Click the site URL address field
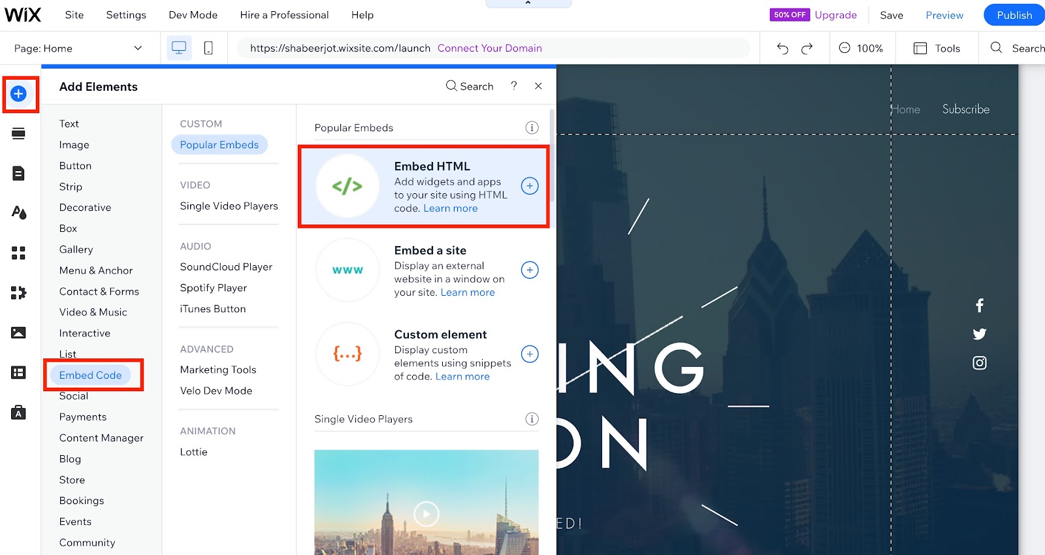Screen dimensions: 1045x555 tap(493, 48)
